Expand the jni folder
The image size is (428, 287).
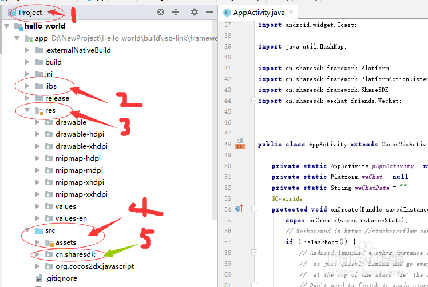pos(27,74)
